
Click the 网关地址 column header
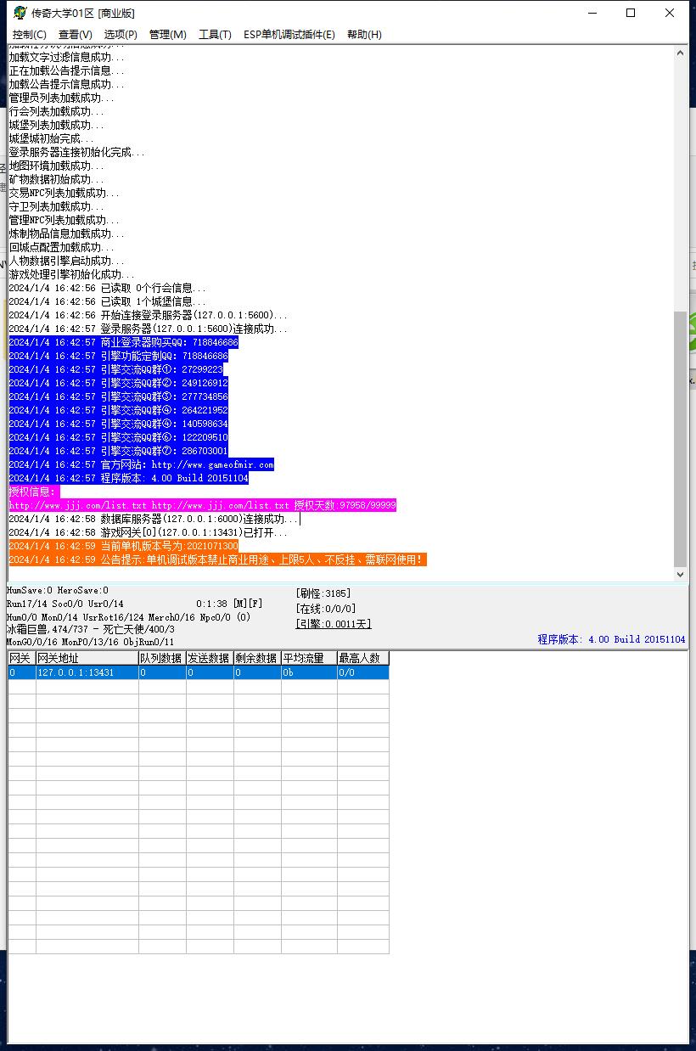pyautogui.click(x=87, y=658)
